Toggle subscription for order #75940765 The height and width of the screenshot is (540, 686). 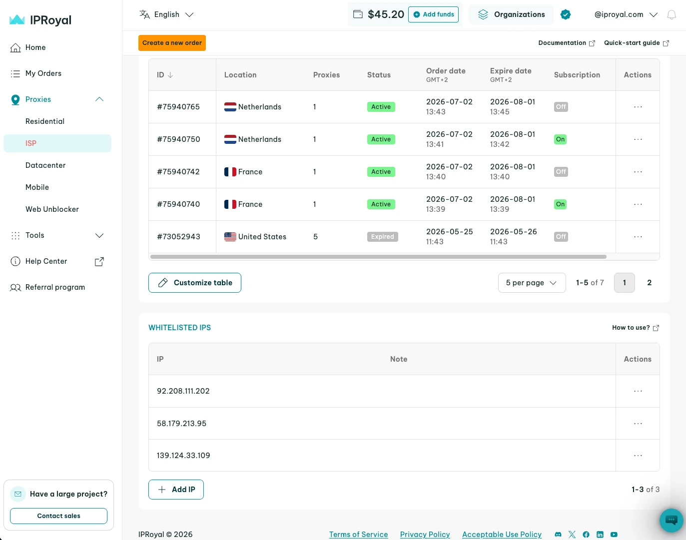(x=561, y=107)
